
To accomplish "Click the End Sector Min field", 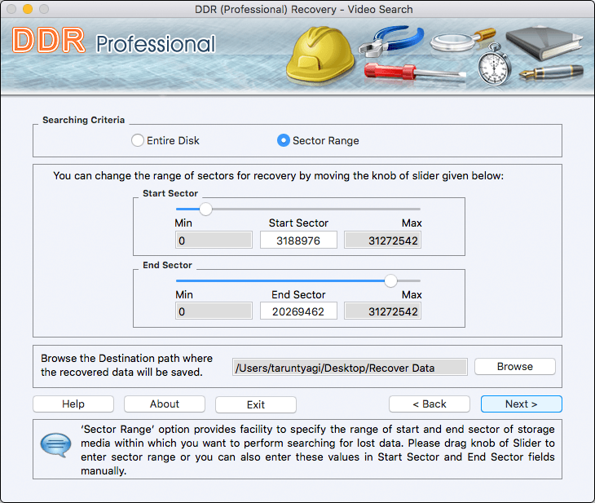I will (214, 311).
